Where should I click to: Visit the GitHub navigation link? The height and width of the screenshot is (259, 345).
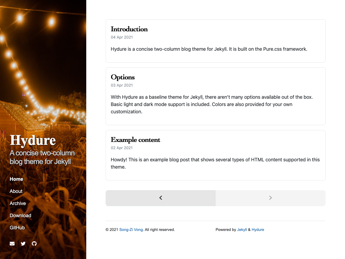click(x=17, y=228)
